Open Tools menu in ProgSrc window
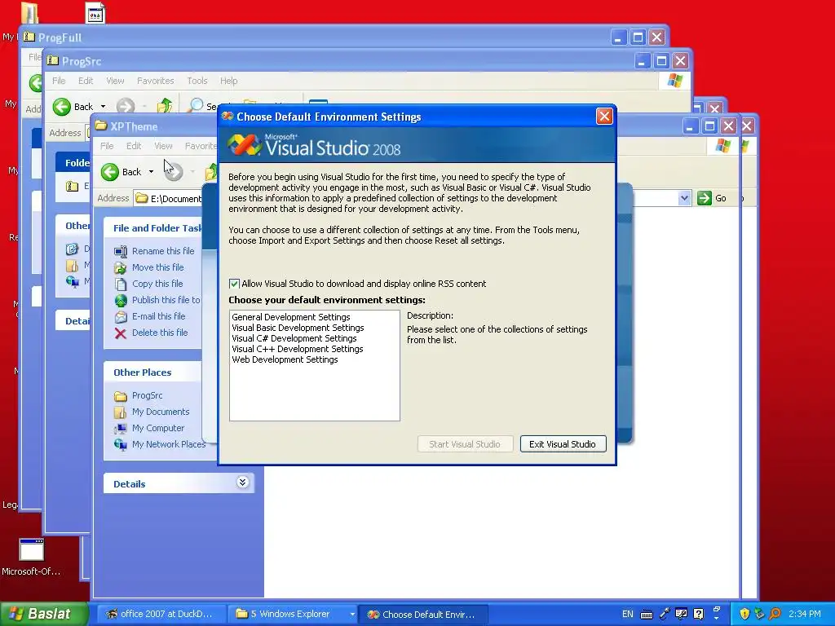 click(197, 81)
